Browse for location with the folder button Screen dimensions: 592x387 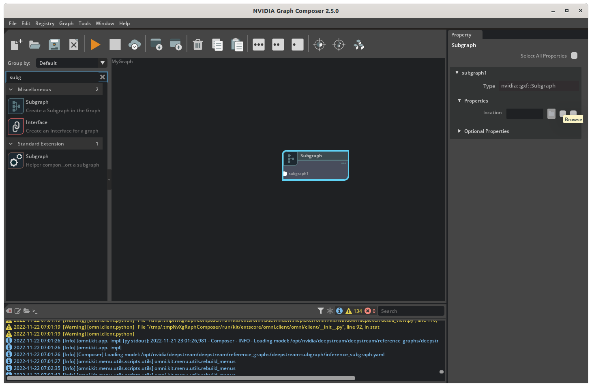[551, 113]
